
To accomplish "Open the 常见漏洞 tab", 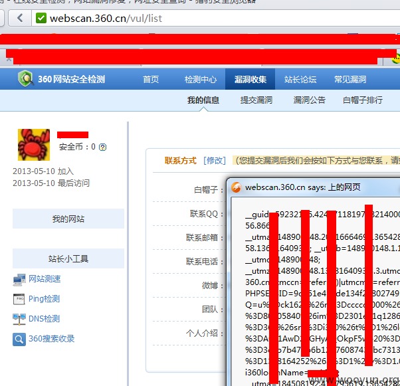I will point(350,79).
